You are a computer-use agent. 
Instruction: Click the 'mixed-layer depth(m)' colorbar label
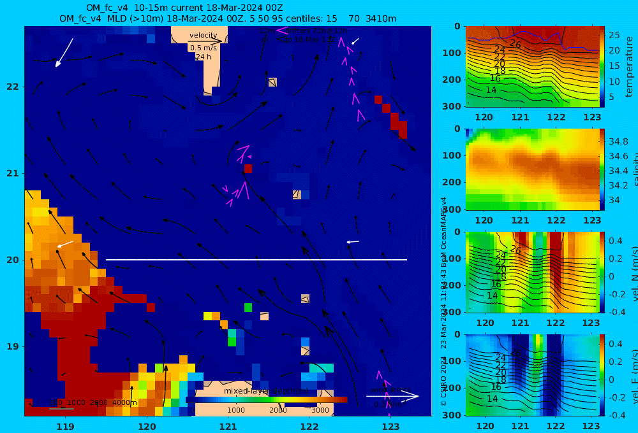(x=267, y=391)
